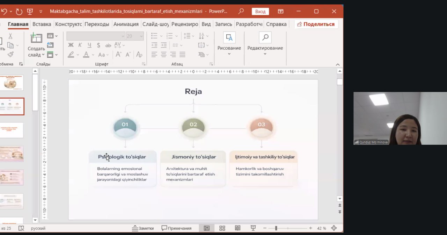The height and width of the screenshot is (235, 447).
Task: Justify text in paragraph group
Action: [x=182, y=55]
